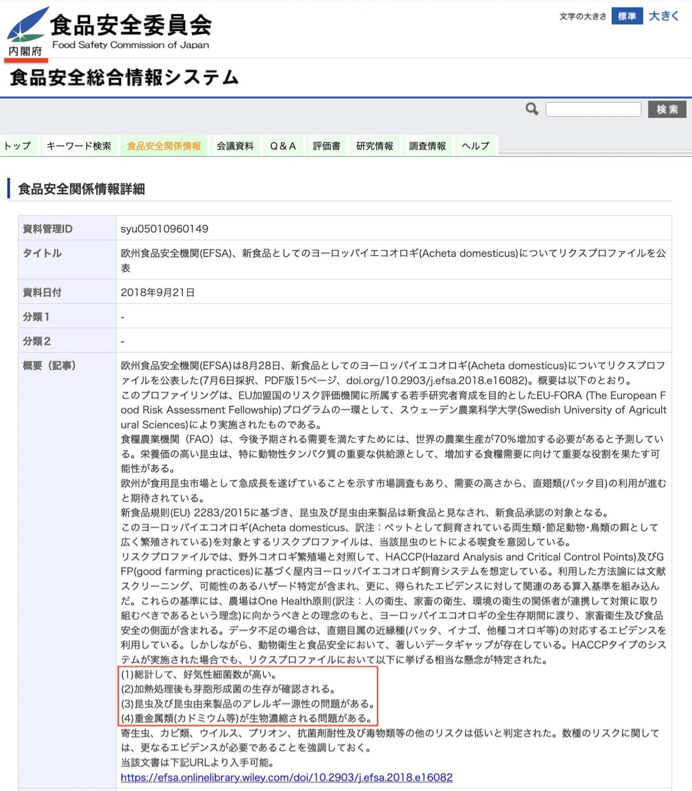692x791 pixels.
Task: Open the キーワード検索 tab
Action: [x=79, y=146]
